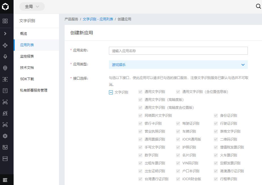Toggle the 二维码识别 checkbox

[216, 139]
